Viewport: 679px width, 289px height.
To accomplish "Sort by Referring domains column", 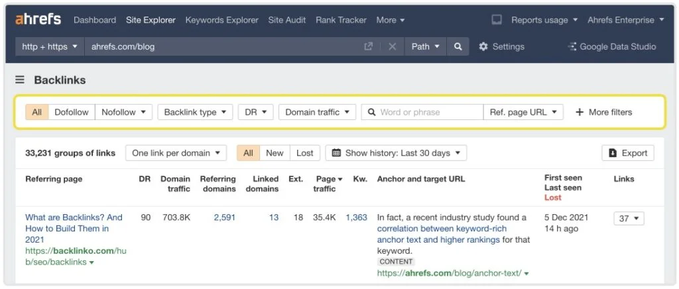I will [217, 184].
